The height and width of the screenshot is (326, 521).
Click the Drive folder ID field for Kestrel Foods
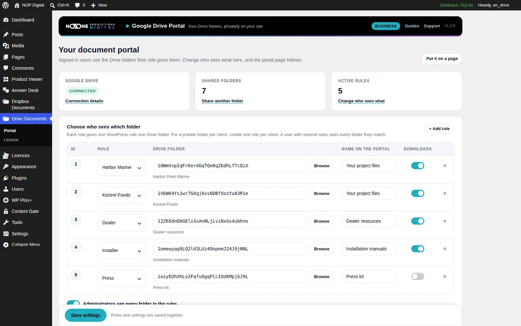[x=230, y=193]
